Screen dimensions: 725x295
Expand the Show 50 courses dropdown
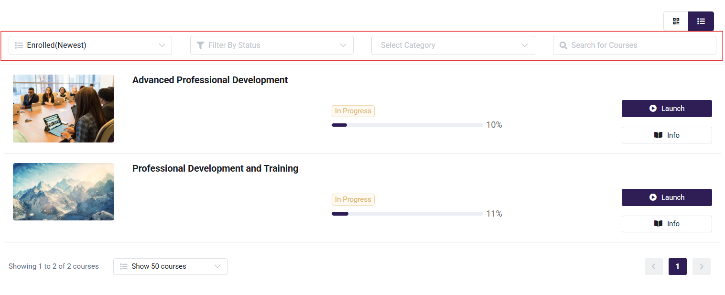[171, 266]
